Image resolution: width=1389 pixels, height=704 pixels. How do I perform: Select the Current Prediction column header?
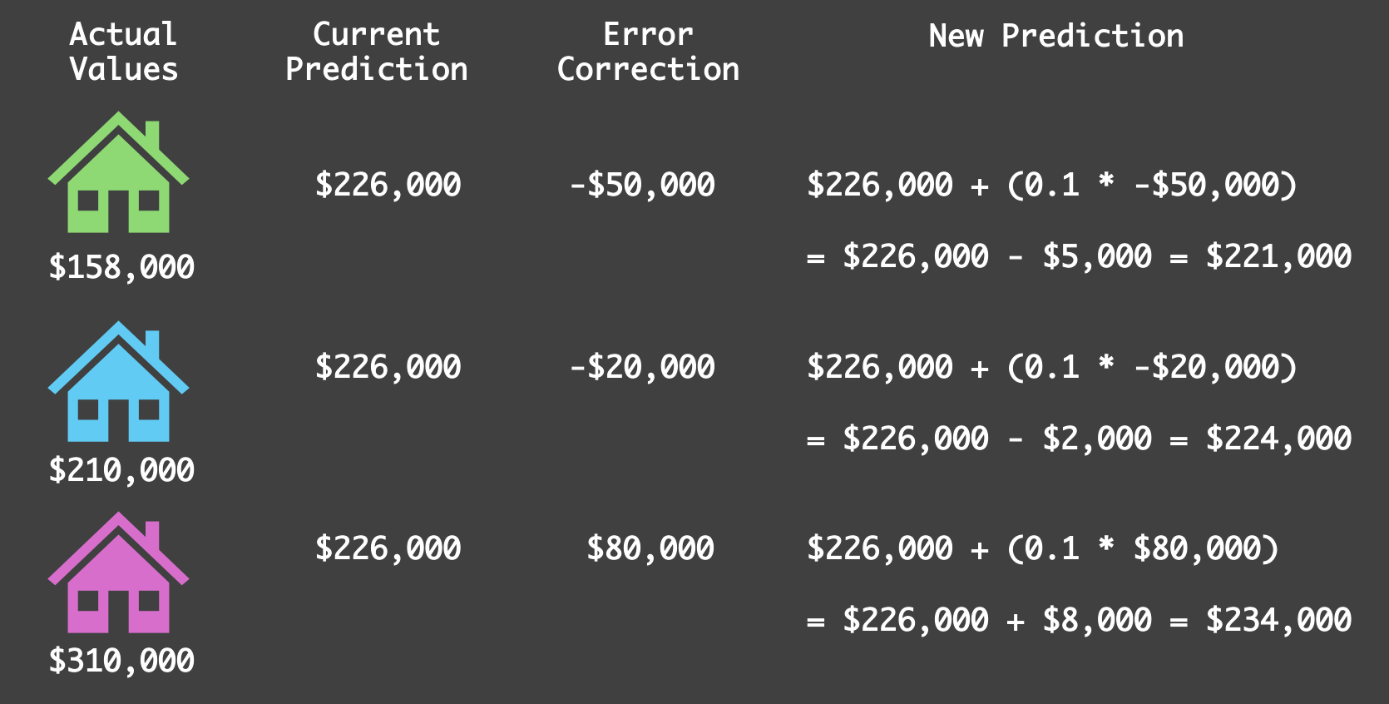[376, 52]
